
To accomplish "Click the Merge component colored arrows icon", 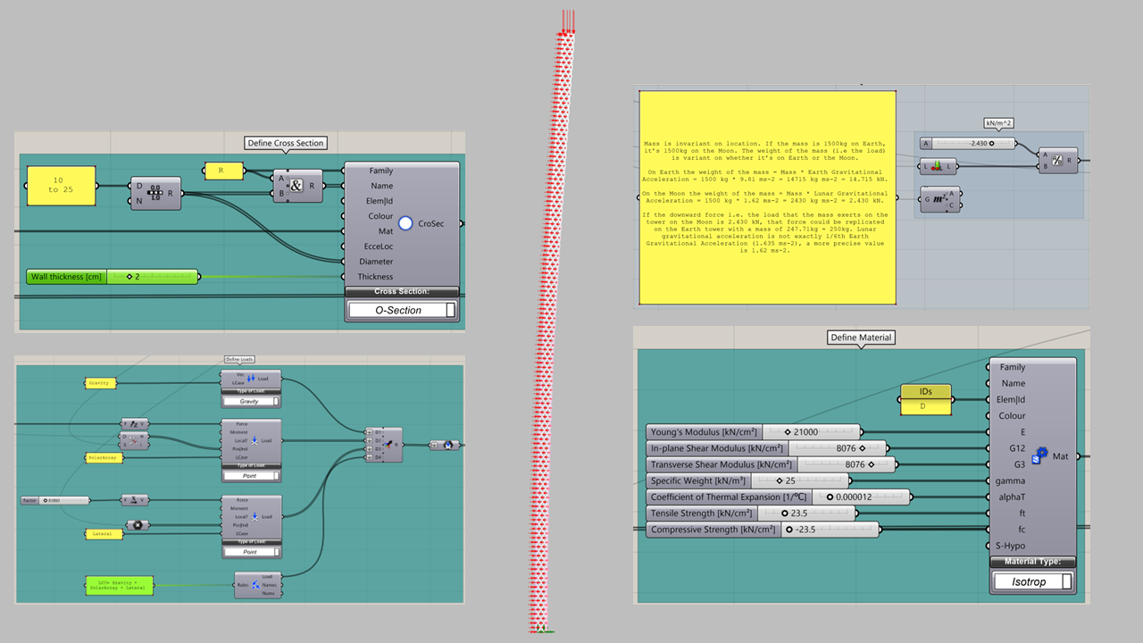I will pos(388,444).
